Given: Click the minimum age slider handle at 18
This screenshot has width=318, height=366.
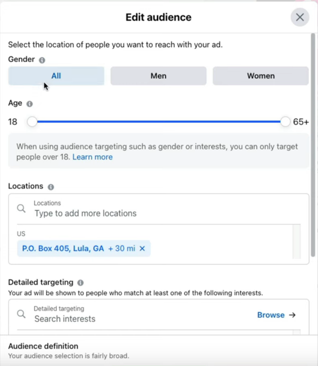Looking at the screenshot, I should 32,122.
